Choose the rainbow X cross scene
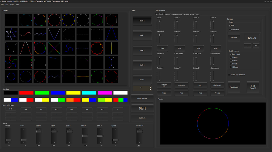This screenshot has width=272, height=152. tap(54, 48)
